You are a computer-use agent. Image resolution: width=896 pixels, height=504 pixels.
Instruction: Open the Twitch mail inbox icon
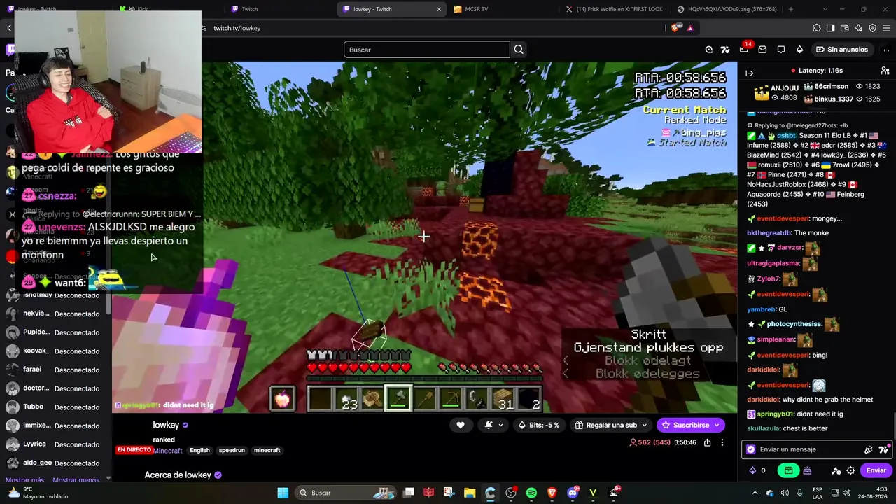(762, 50)
